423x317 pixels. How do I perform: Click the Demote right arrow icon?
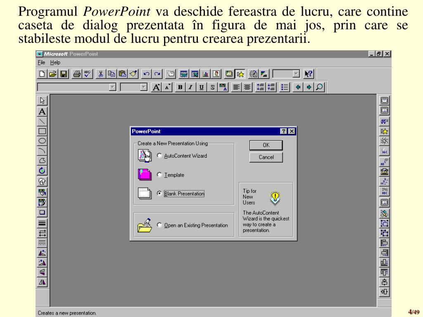[309, 88]
